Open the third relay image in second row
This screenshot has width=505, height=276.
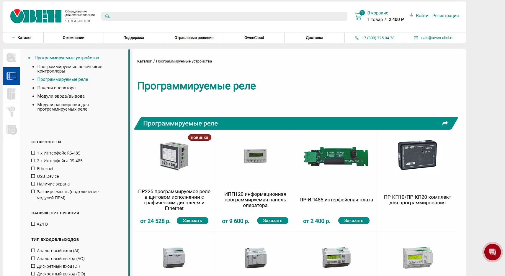tap(336, 257)
